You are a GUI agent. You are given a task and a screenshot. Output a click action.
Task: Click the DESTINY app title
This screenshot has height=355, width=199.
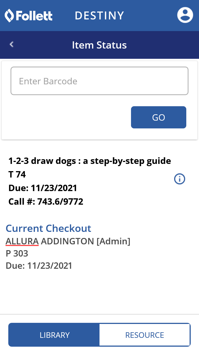[99, 16]
